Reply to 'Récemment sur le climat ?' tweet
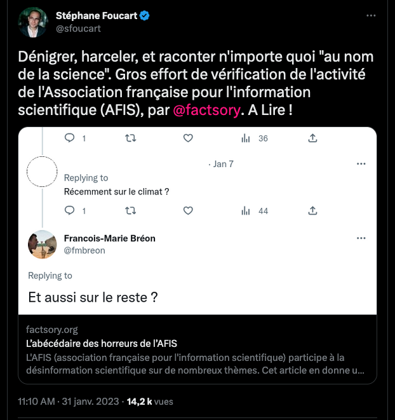The image size is (395, 420). 70,210
